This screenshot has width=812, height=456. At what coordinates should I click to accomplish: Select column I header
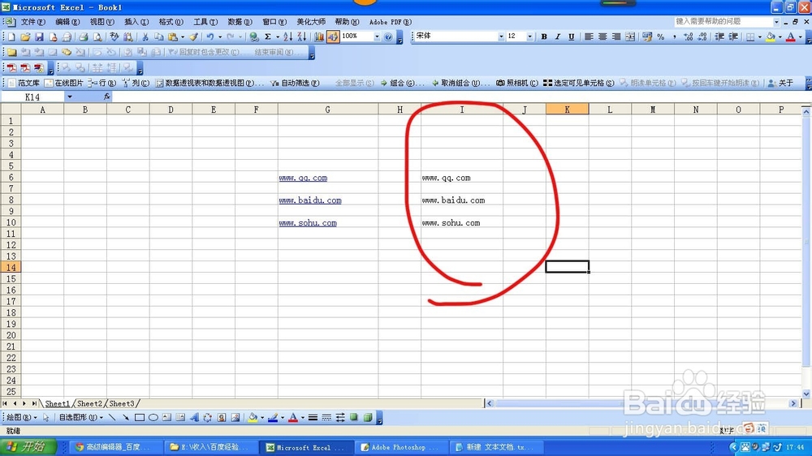pos(462,110)
